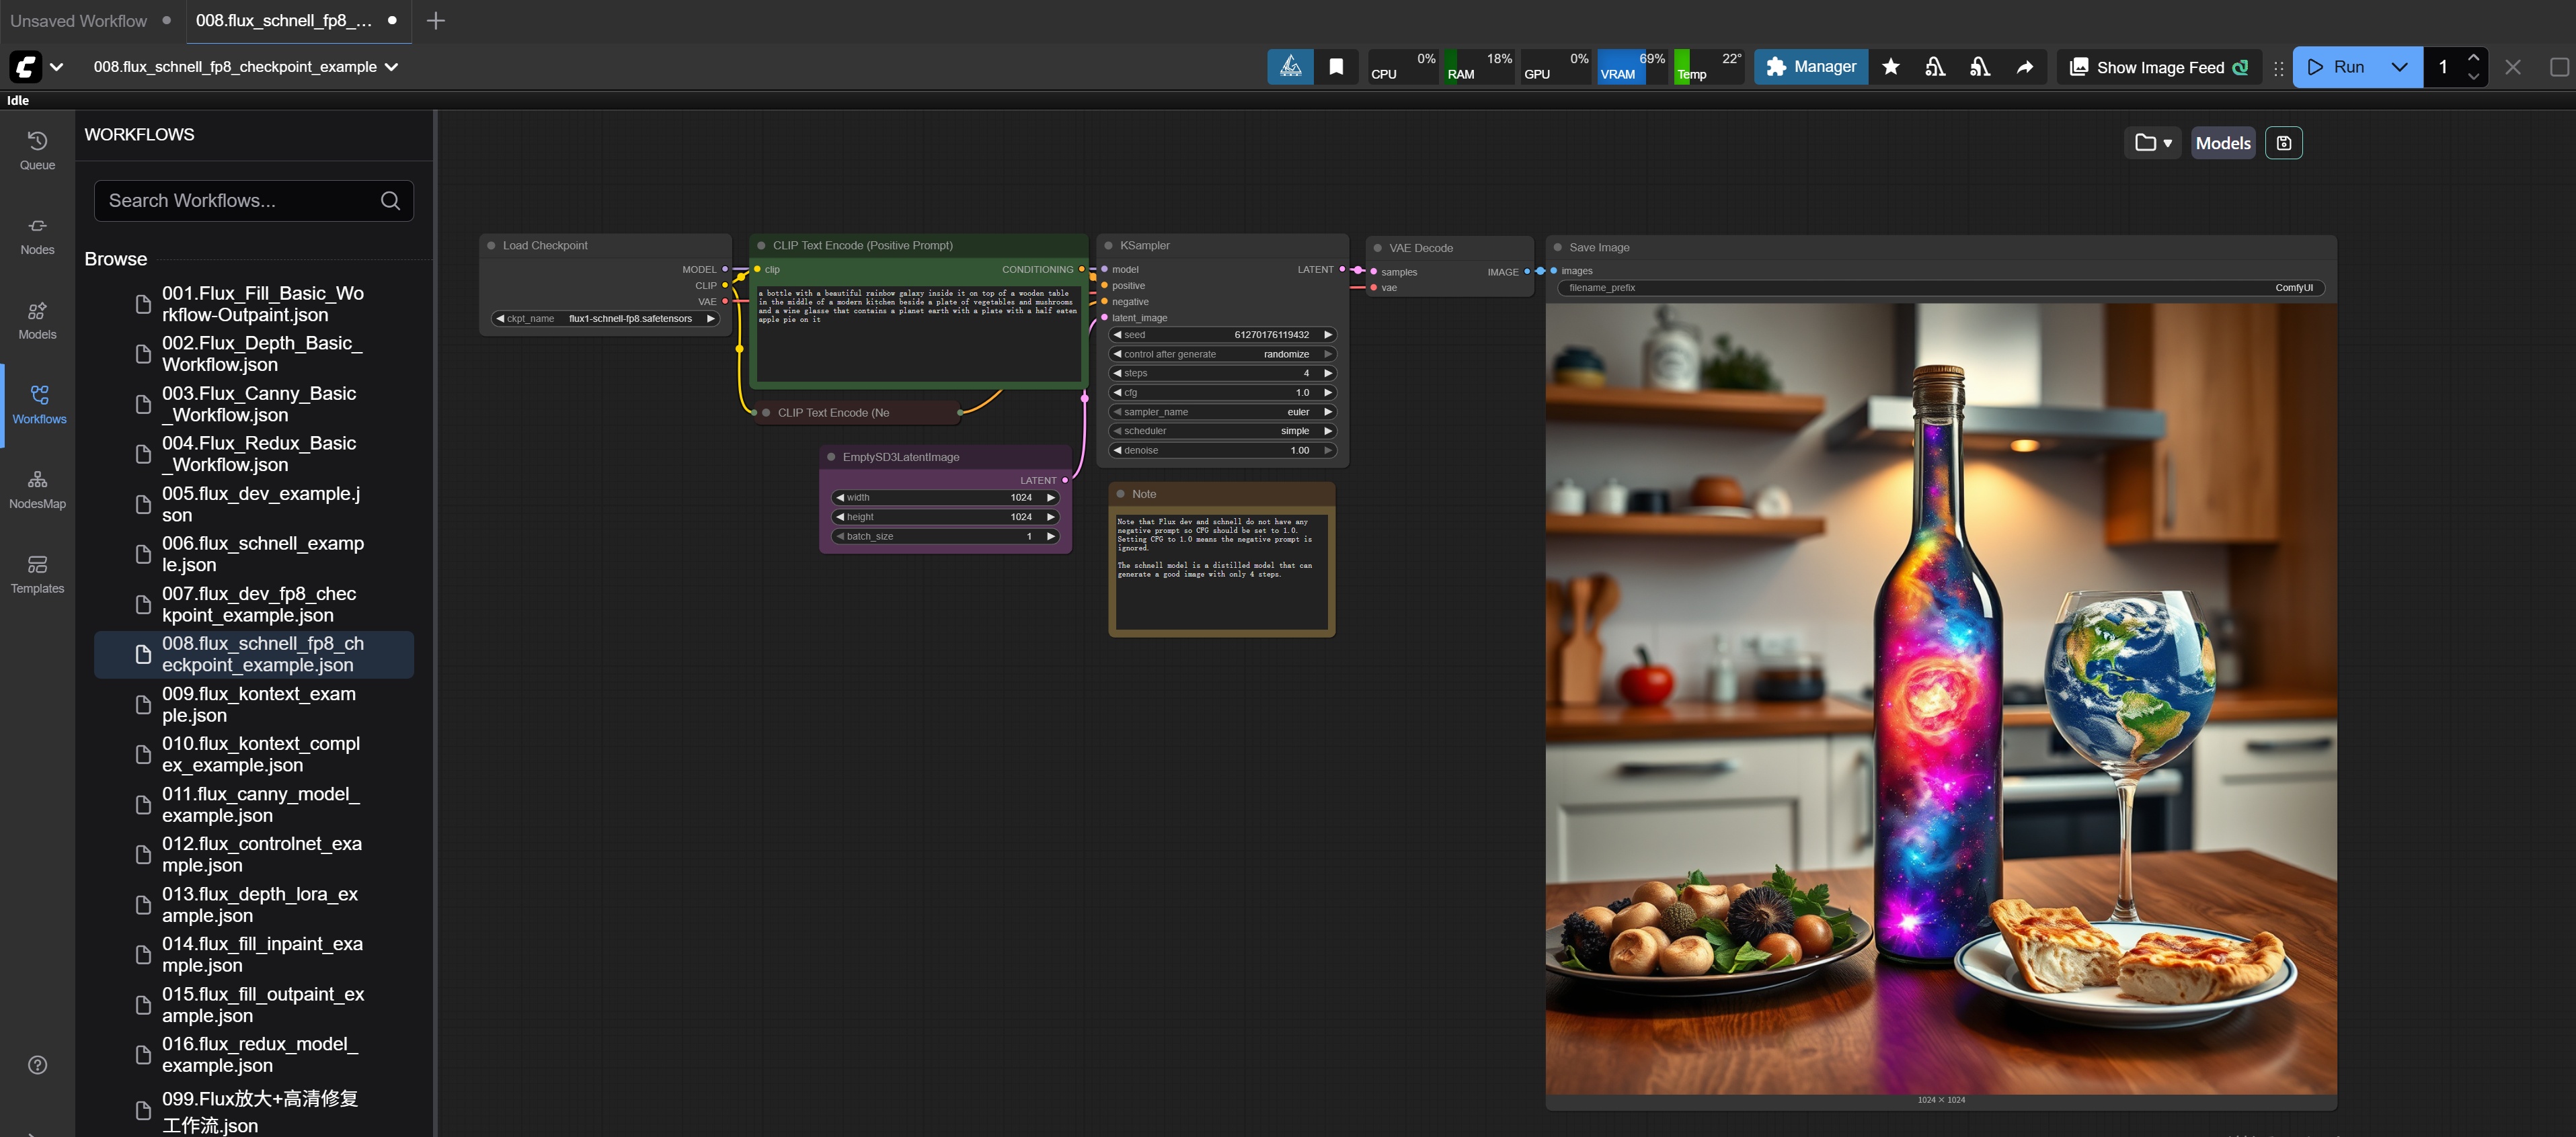This screenshot has width=2576, height=1137.
Task: Open the Queue panel in sidebar
Action: (x=37, y=150)
